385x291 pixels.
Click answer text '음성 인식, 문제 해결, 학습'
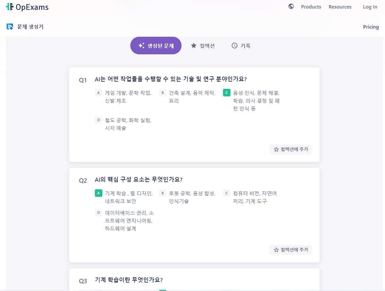click(x=256, y=101)
